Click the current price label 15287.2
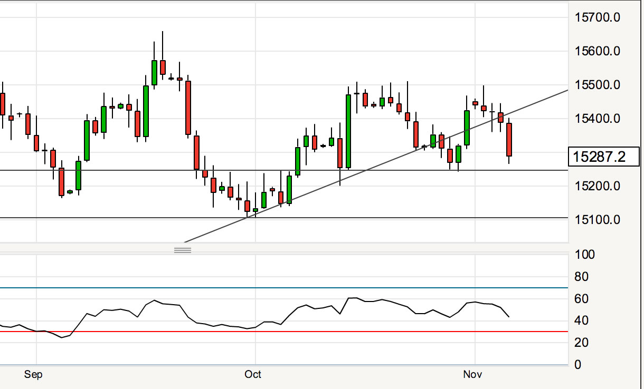Screen dimensions: 644x389 599,157
